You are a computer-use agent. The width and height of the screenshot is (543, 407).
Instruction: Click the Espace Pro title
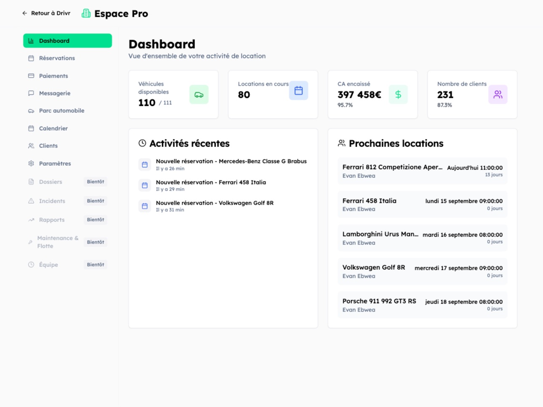(x=121, y=14)
